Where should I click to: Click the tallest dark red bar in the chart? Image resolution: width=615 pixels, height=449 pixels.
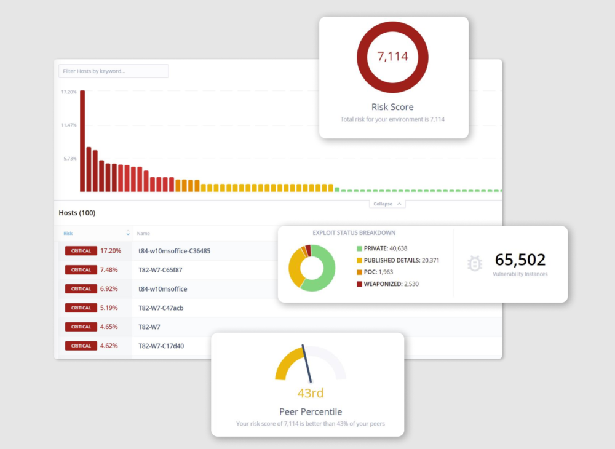pos(82,141)
